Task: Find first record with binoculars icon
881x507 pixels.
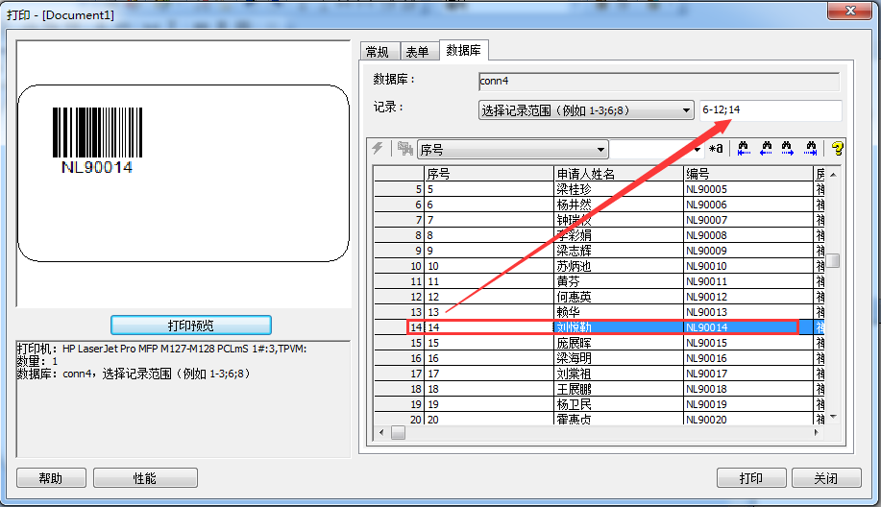Action: click(x=744, y=148)
